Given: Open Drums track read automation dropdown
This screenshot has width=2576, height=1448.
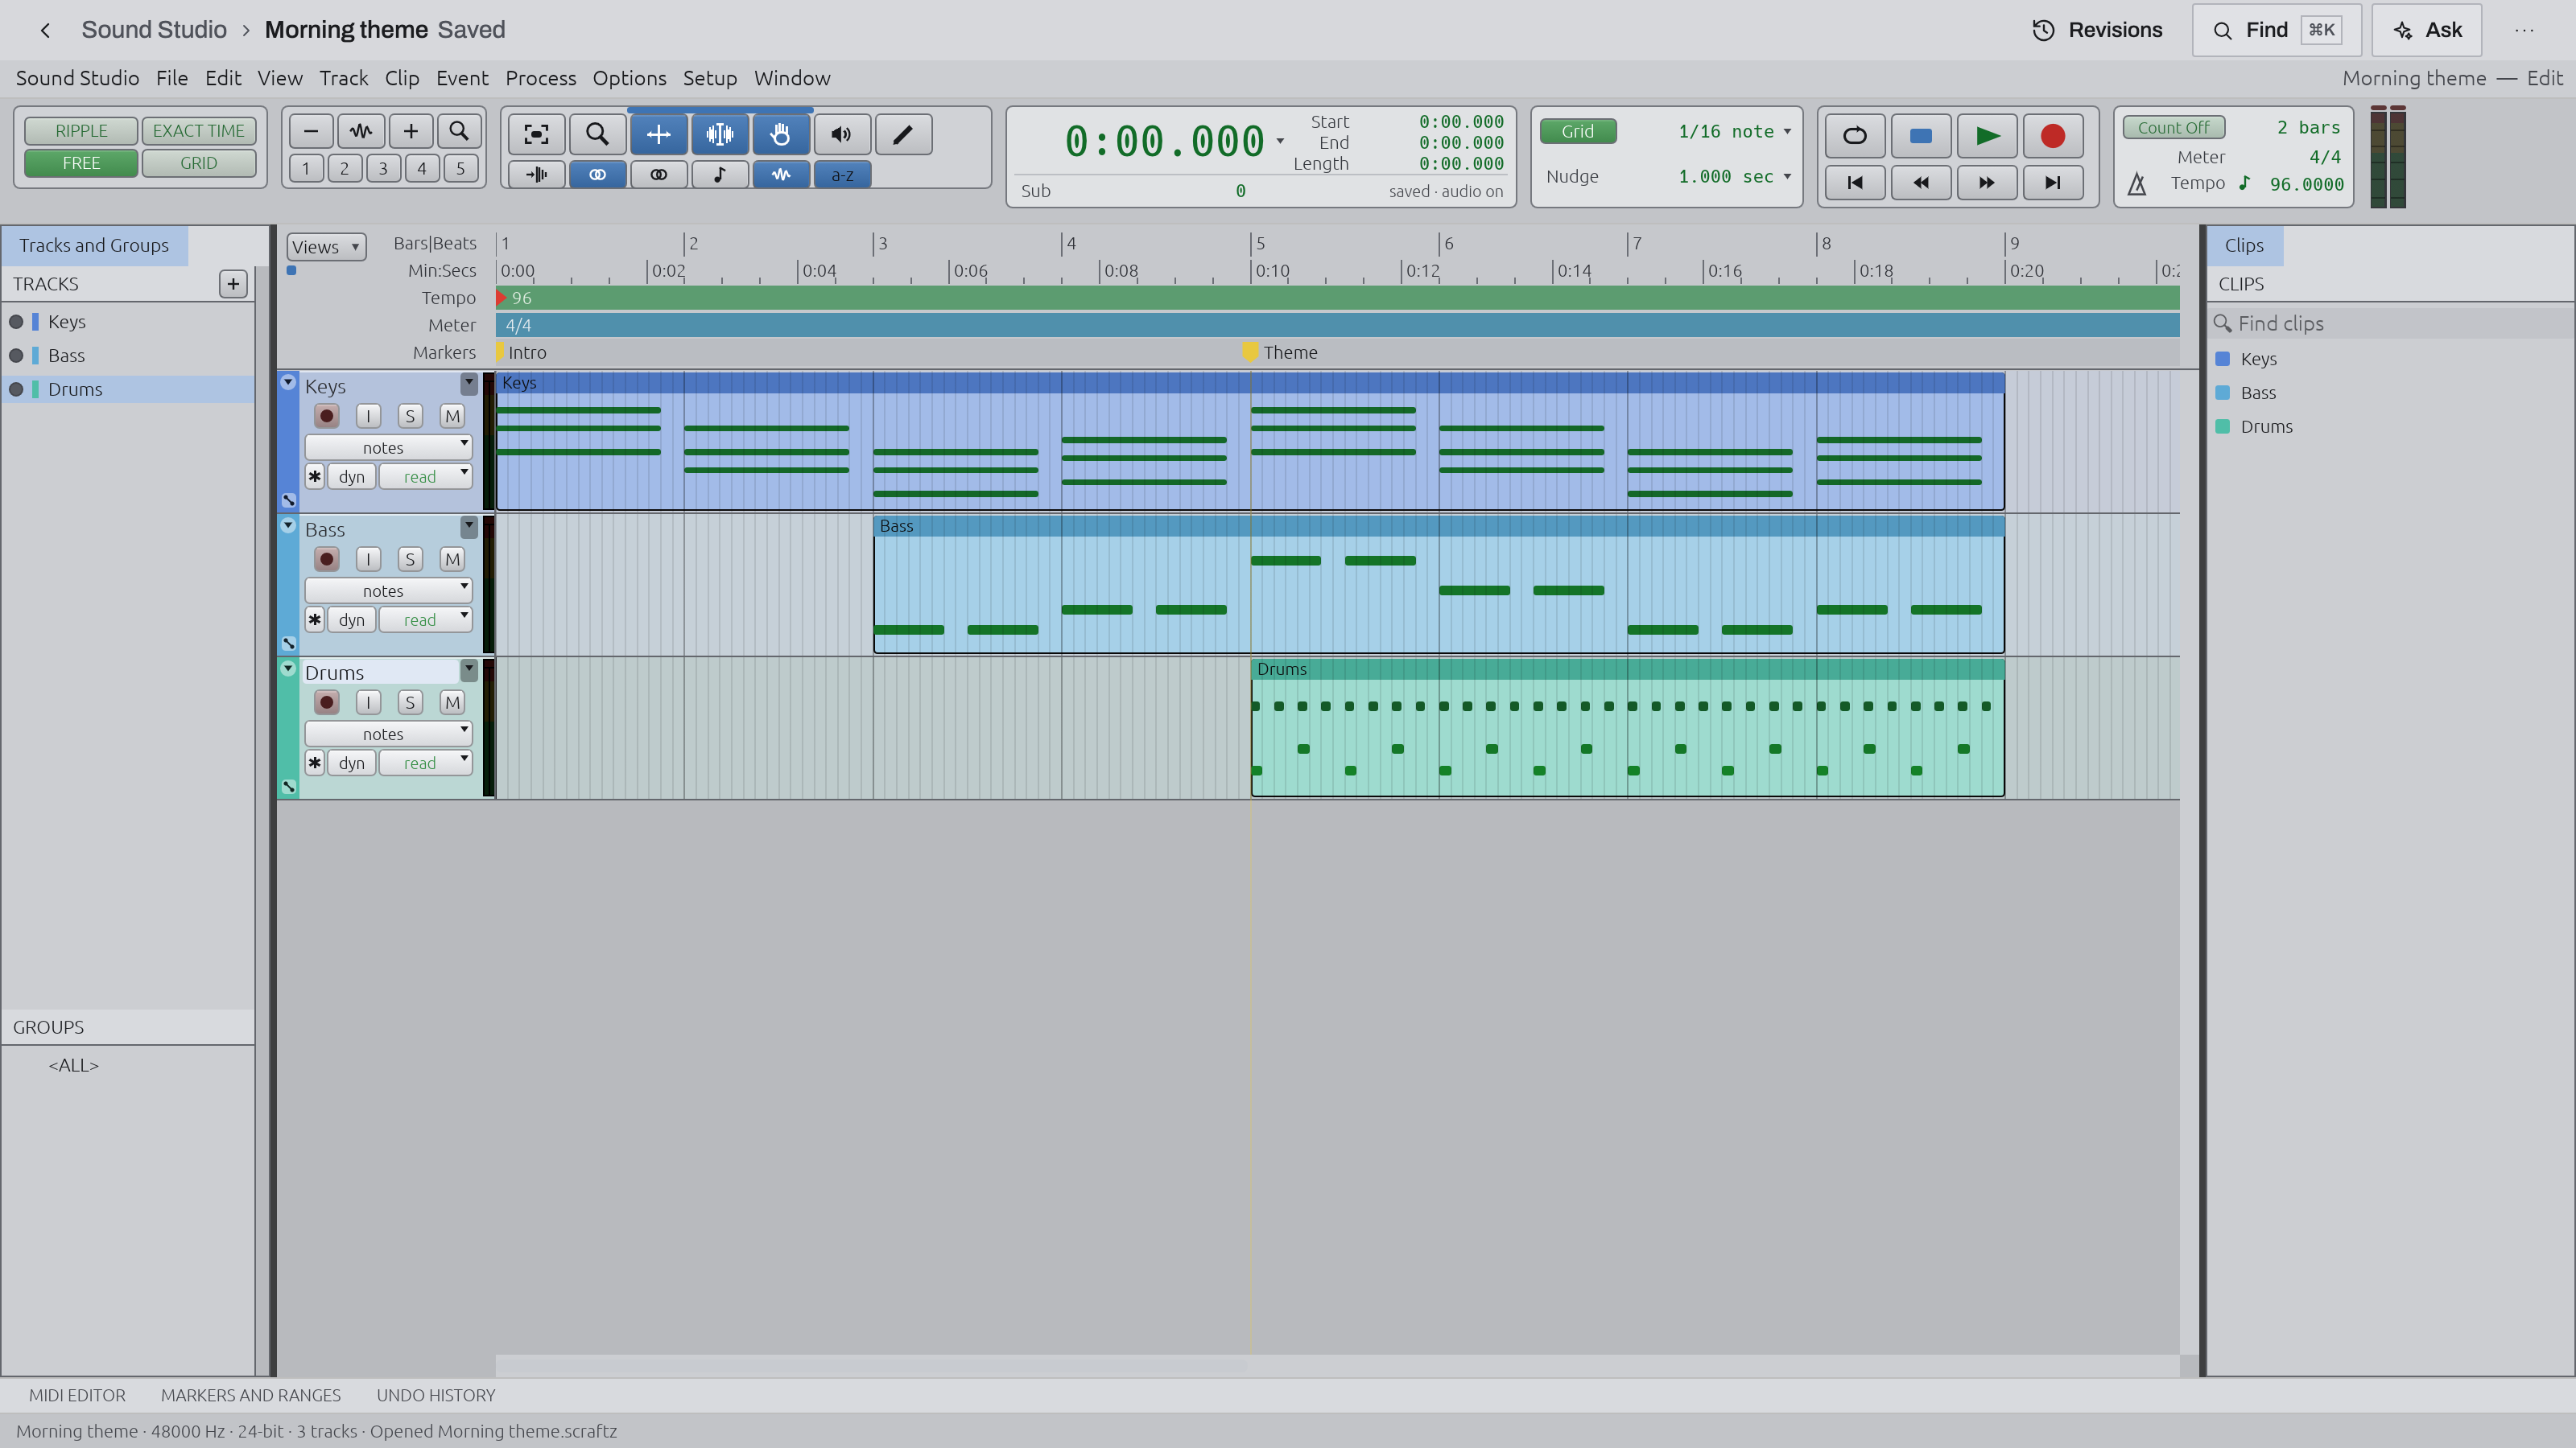Looking at the screenshot, I should (425, 763).
